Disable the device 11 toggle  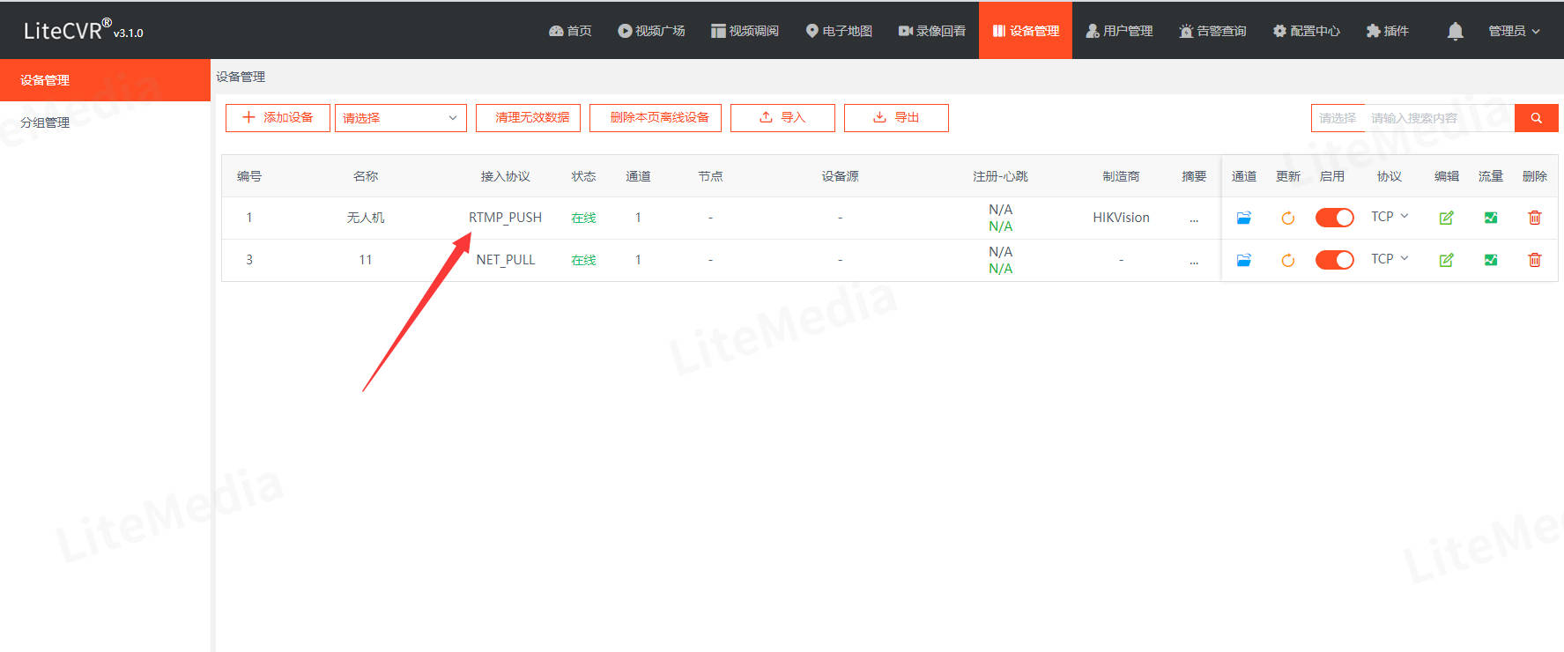click(1334, 260)
